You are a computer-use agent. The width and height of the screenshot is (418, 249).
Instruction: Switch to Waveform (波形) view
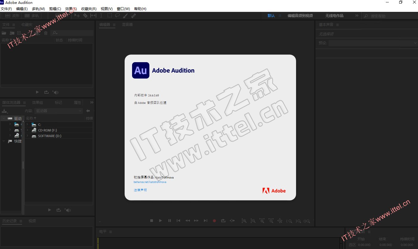pos(12,16)
